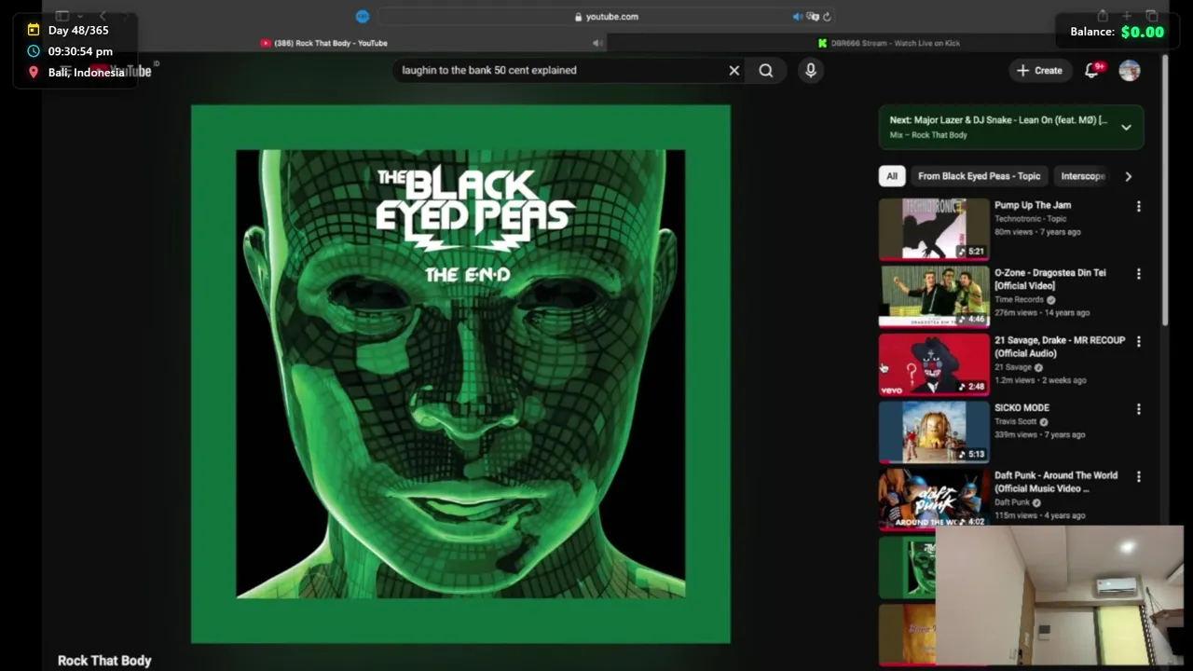1193x671 pixels.
Task: Mute audio via address bar speaker icon
Action: click(x=797, y=16)
